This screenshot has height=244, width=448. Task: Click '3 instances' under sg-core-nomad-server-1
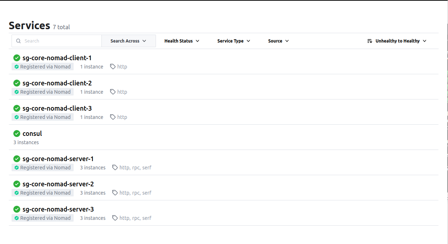93,168
